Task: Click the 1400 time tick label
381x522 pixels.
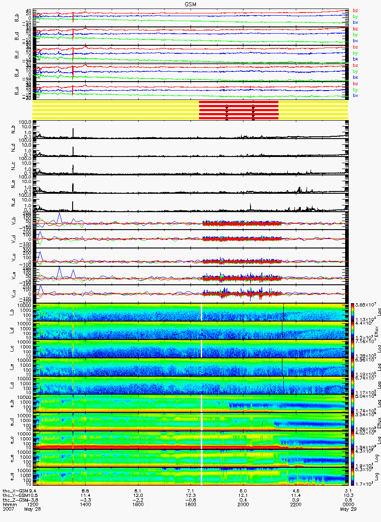Action: click(85, 505)
